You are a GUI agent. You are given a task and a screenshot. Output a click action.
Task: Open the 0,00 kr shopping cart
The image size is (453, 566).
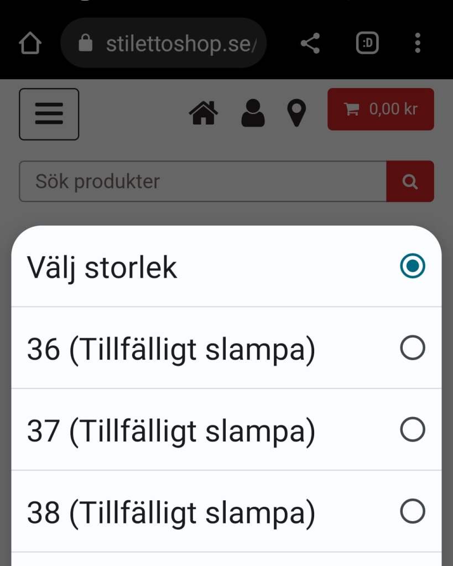click(x=381, y=110)
